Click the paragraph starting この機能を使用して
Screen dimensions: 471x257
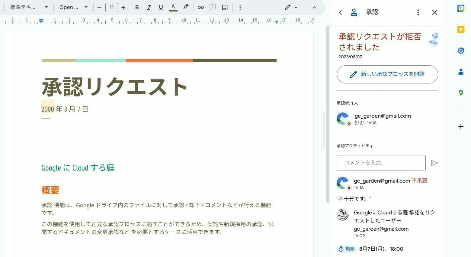pyautogui.click(x=158, y=228)
